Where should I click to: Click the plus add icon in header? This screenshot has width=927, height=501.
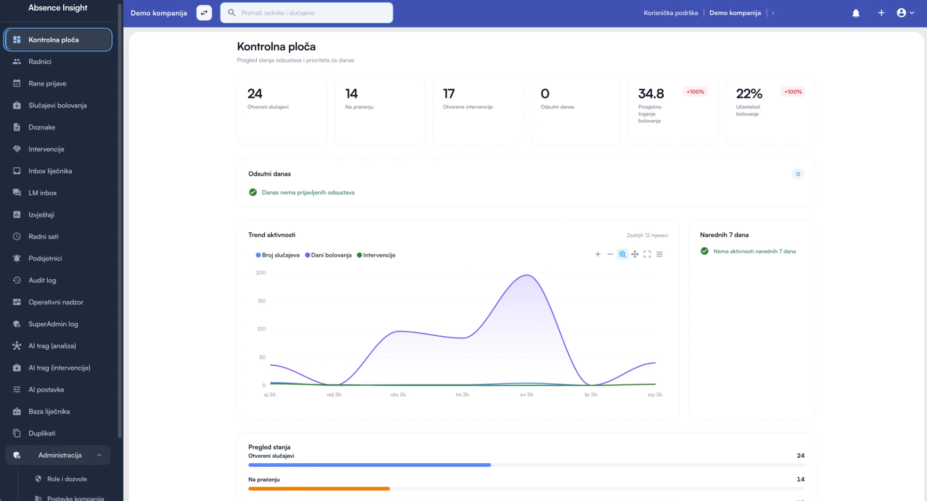[881, 13]
